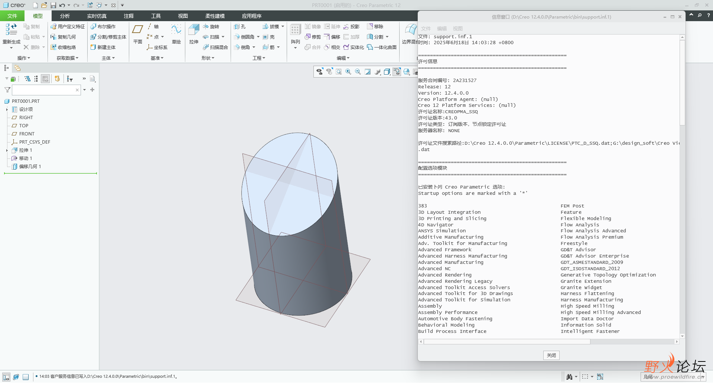Expand the 设计项 tree node
Viewport: 713px width, 383px height.
coord(7,109)
